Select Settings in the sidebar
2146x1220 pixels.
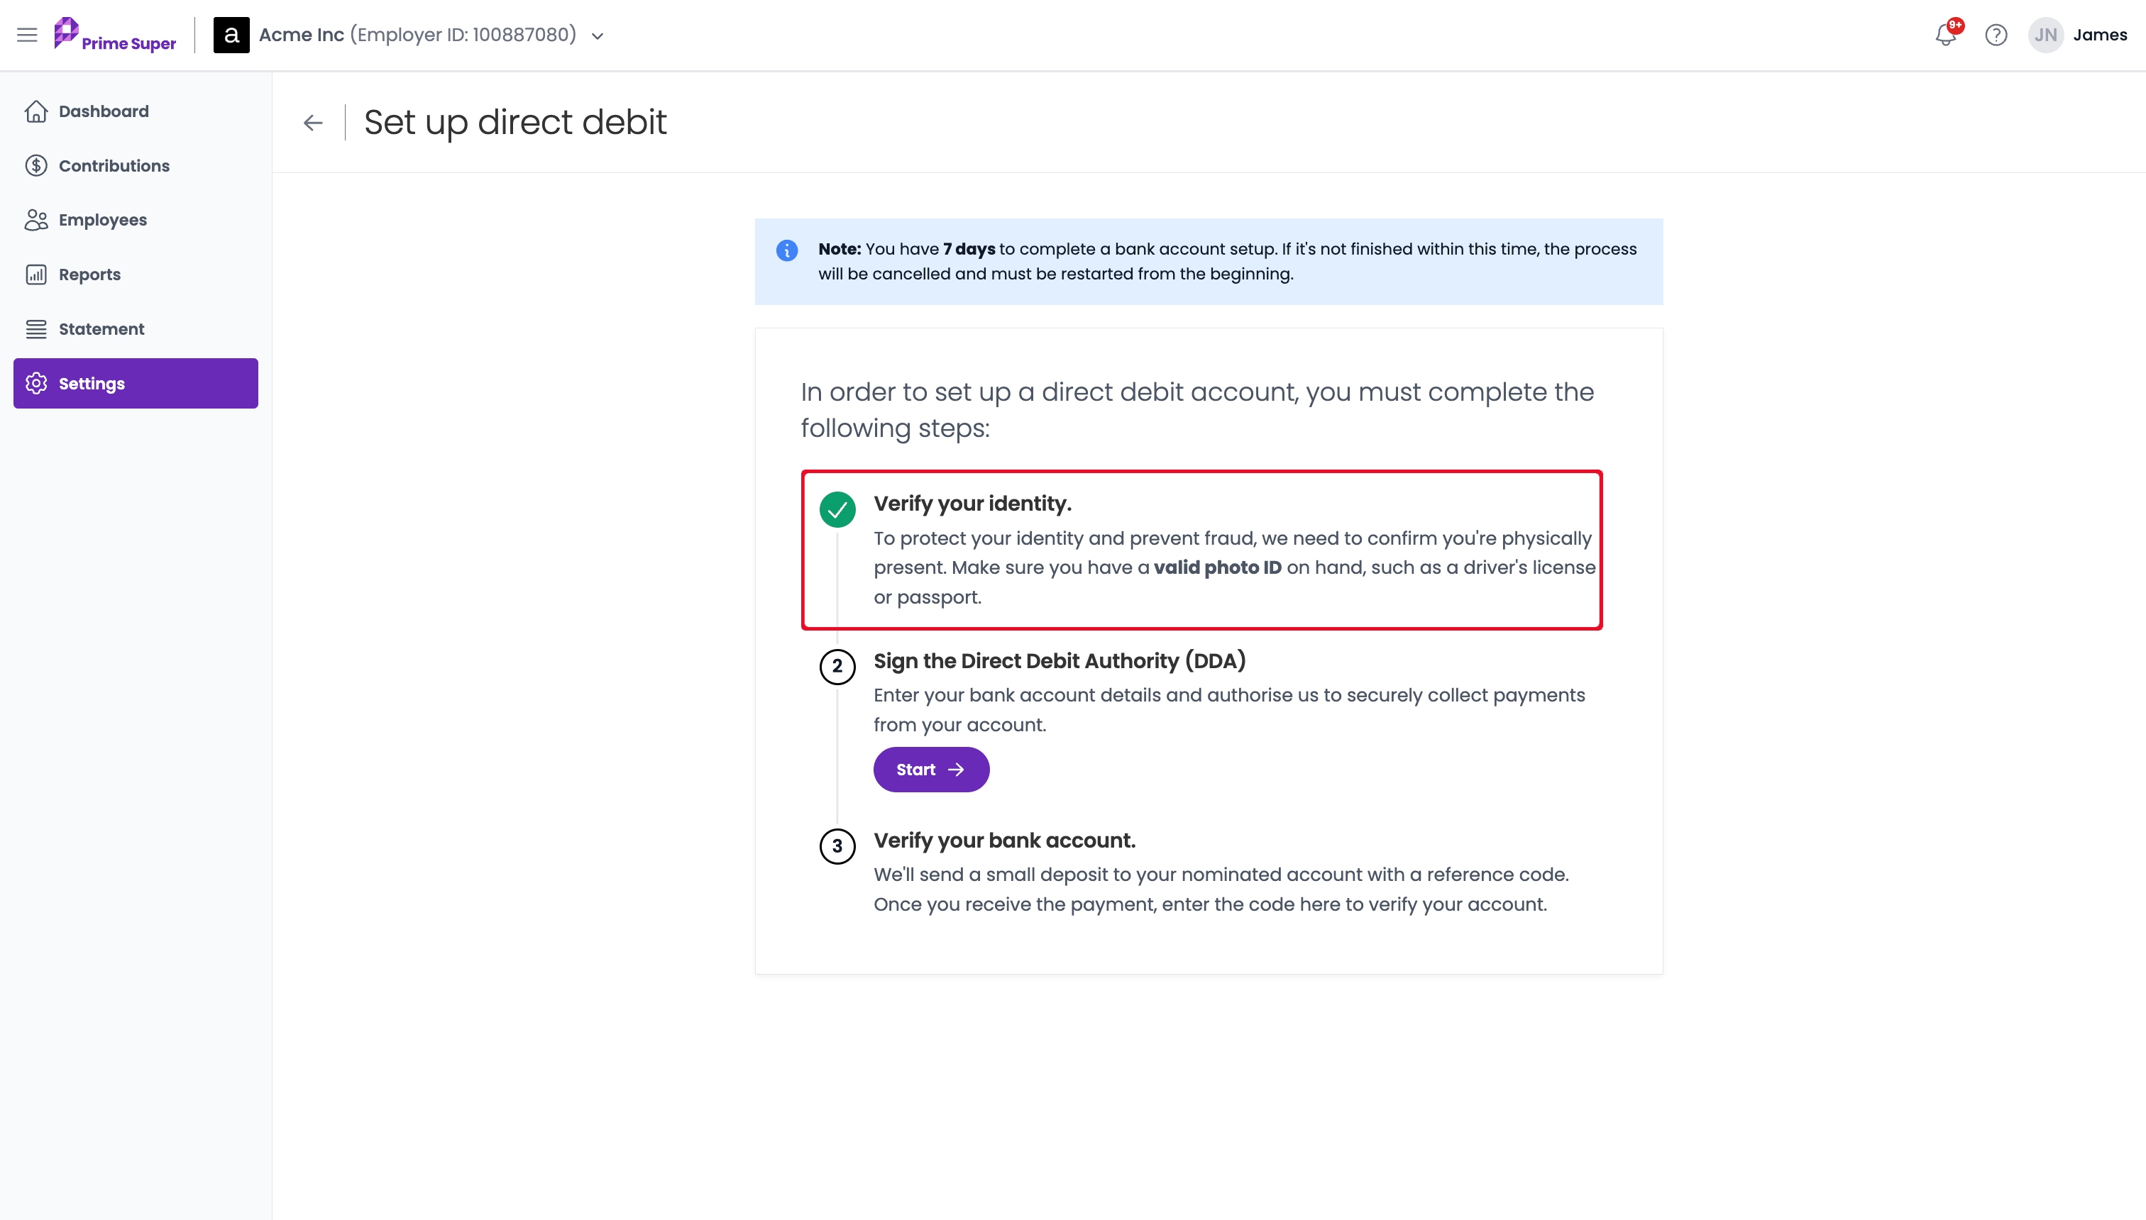pos(136,384)
